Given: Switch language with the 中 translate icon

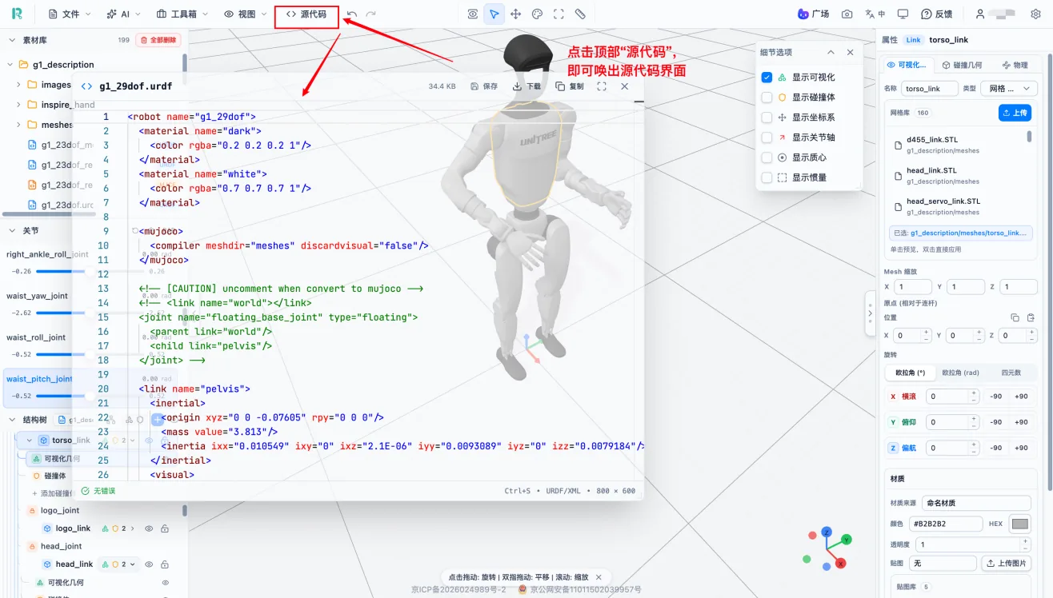Looking at the screenshot, I should pyautogui.click(x=875, y=14).
